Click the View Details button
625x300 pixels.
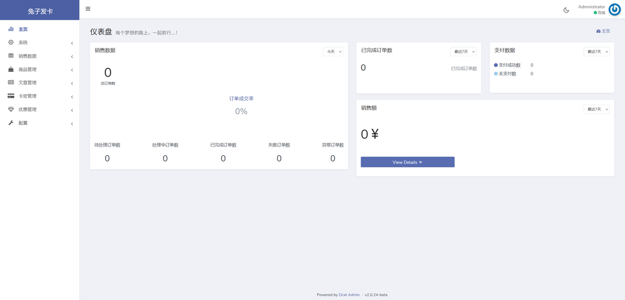click(407, 162)
